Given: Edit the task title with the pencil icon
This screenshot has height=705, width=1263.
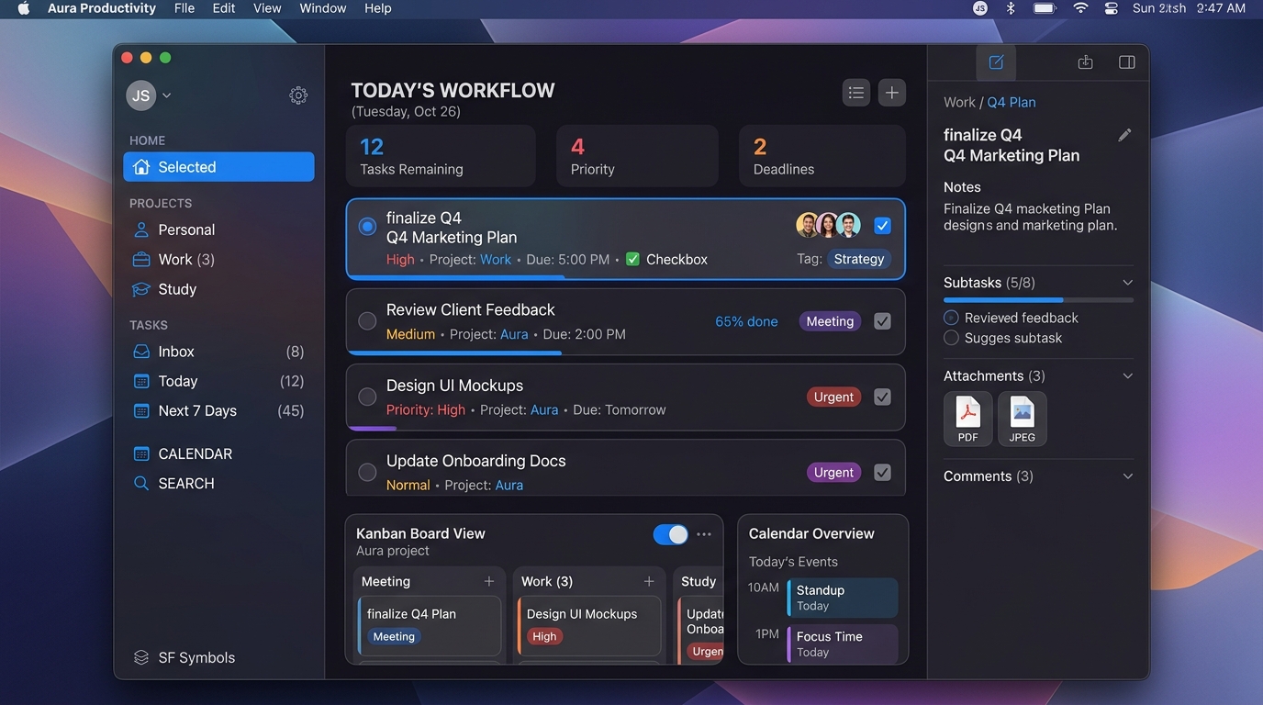Looking at the screenshot, I should [1124, 135].
